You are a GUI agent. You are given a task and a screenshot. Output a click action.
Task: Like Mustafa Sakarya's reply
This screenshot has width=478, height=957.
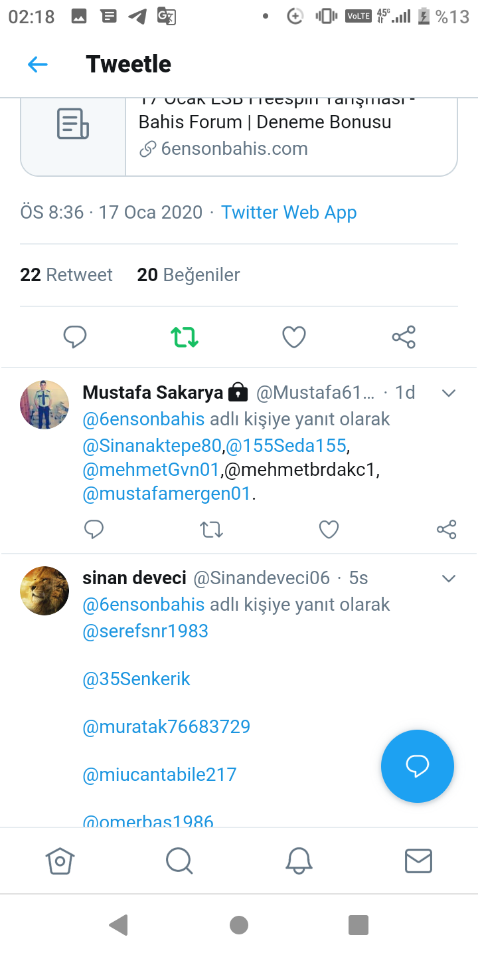tap(329, 529)
